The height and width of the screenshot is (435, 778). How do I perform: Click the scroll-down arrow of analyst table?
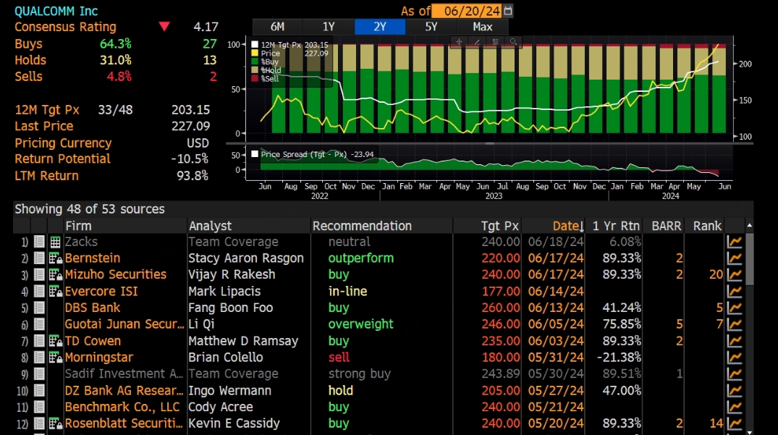pos(749,432)
